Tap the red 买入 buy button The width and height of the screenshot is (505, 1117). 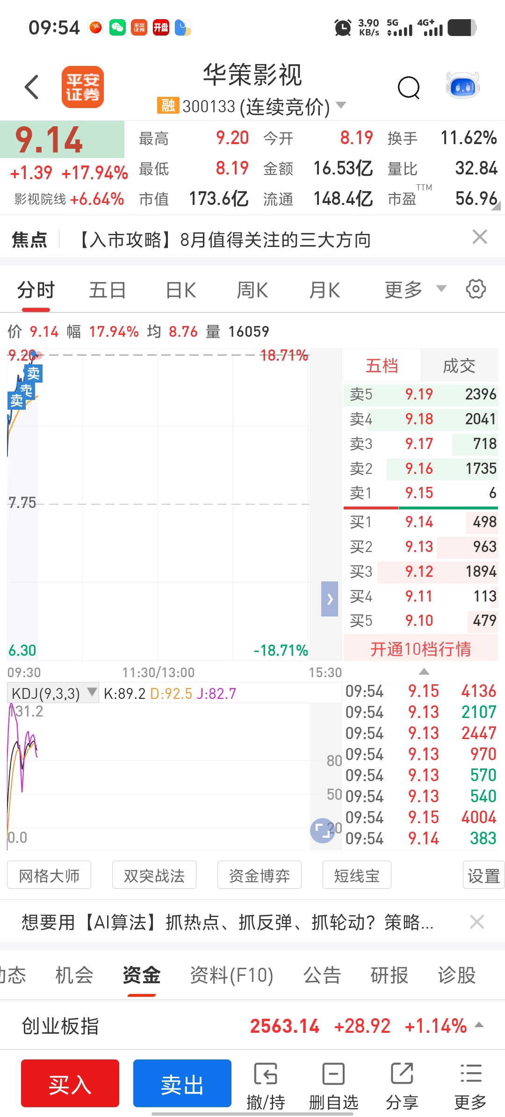click(70, 1083)
